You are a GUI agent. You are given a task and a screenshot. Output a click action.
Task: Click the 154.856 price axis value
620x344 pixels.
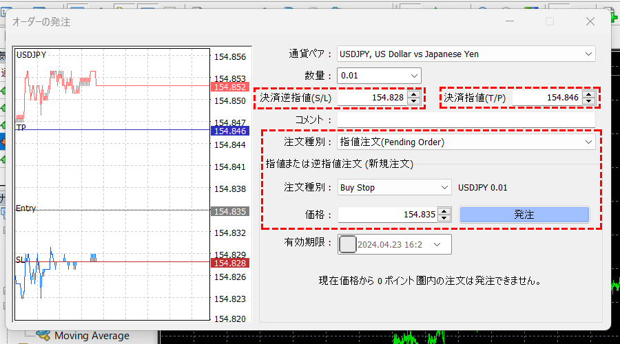pos(230,57)
